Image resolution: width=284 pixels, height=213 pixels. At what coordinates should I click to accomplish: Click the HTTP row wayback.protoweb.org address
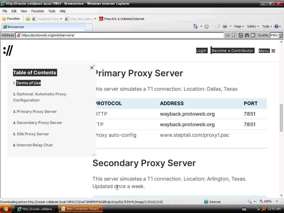[187, 114]
